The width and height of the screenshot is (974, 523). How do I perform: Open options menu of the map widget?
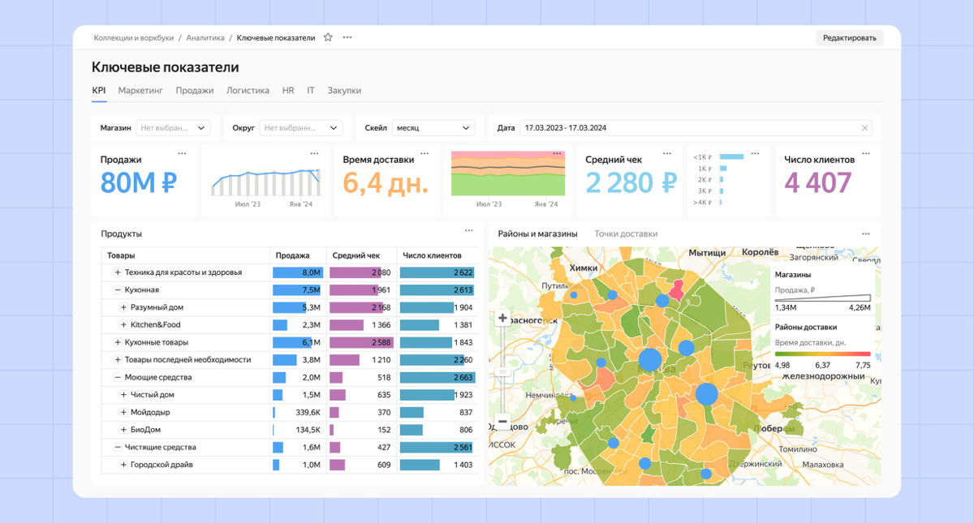[866, 234]
